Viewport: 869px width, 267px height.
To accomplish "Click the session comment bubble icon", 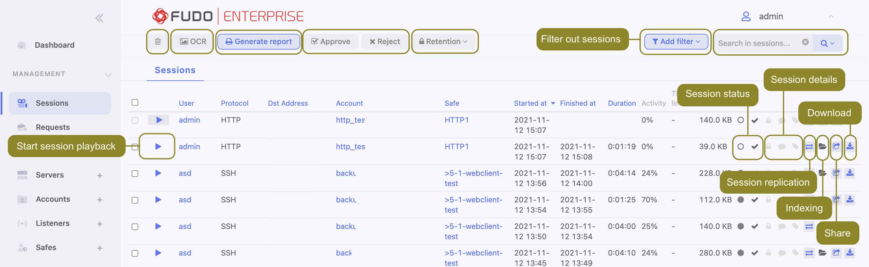I will 782,146.
